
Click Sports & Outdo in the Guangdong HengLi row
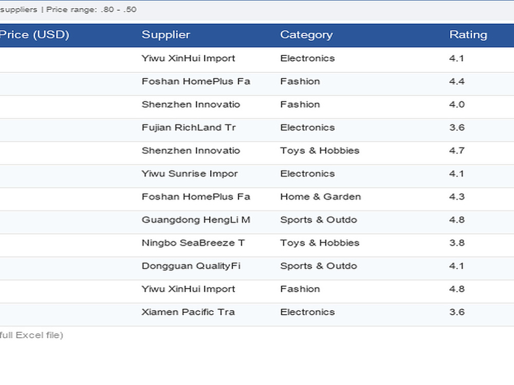319,220
